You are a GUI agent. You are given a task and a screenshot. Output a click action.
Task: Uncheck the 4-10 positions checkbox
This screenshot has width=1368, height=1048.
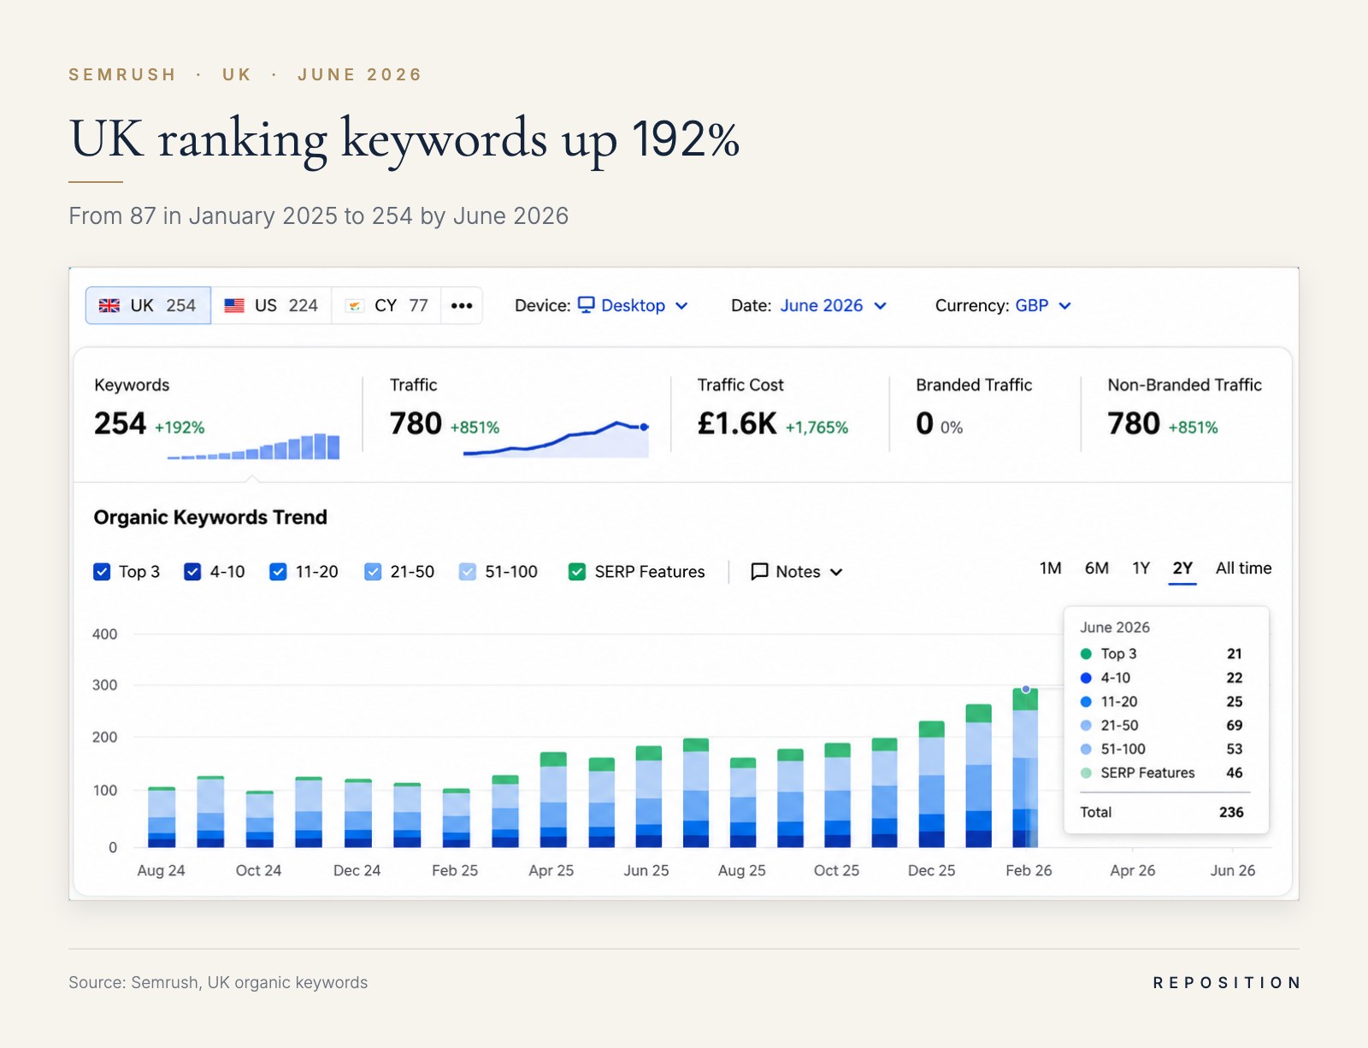click(x=192, y=572)
